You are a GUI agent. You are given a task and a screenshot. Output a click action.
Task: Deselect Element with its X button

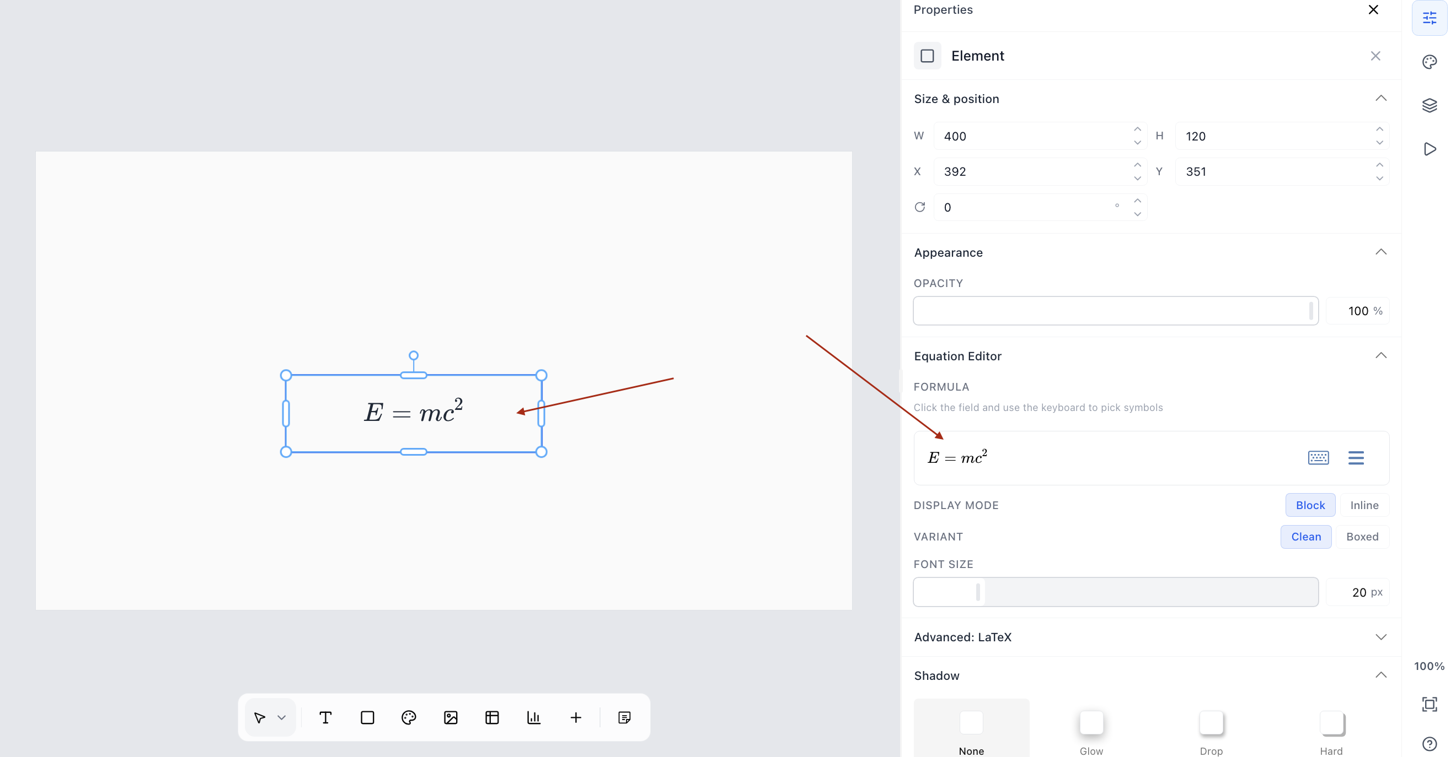point(1375,56)
